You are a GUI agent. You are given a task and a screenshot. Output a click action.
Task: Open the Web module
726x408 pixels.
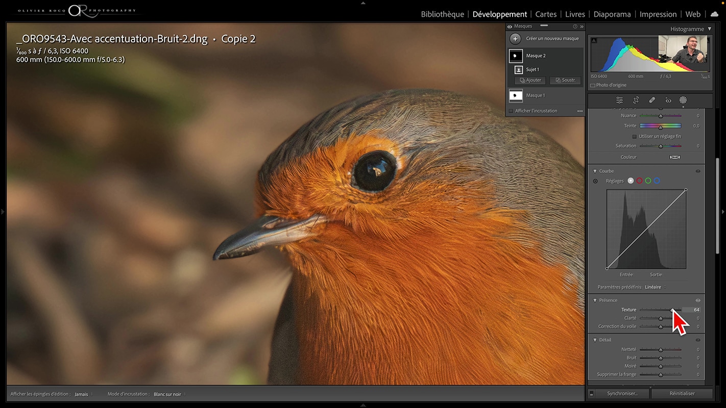click(x=693, y=14)
